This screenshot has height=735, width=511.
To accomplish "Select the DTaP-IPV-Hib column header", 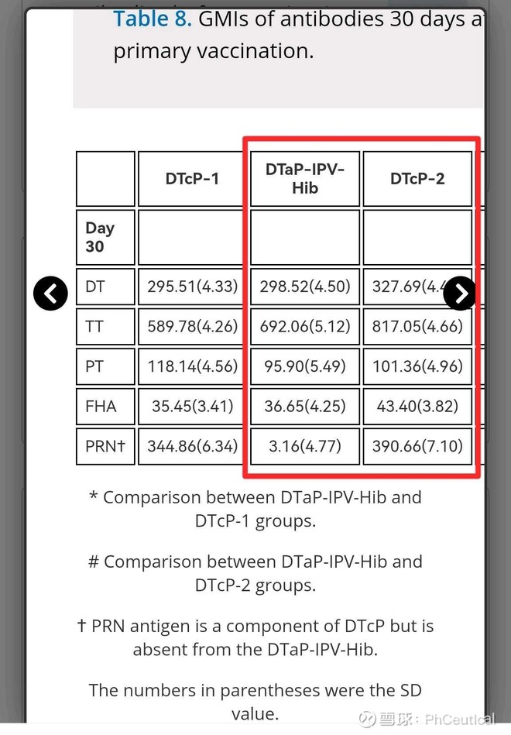I will (x=304, y=179).
